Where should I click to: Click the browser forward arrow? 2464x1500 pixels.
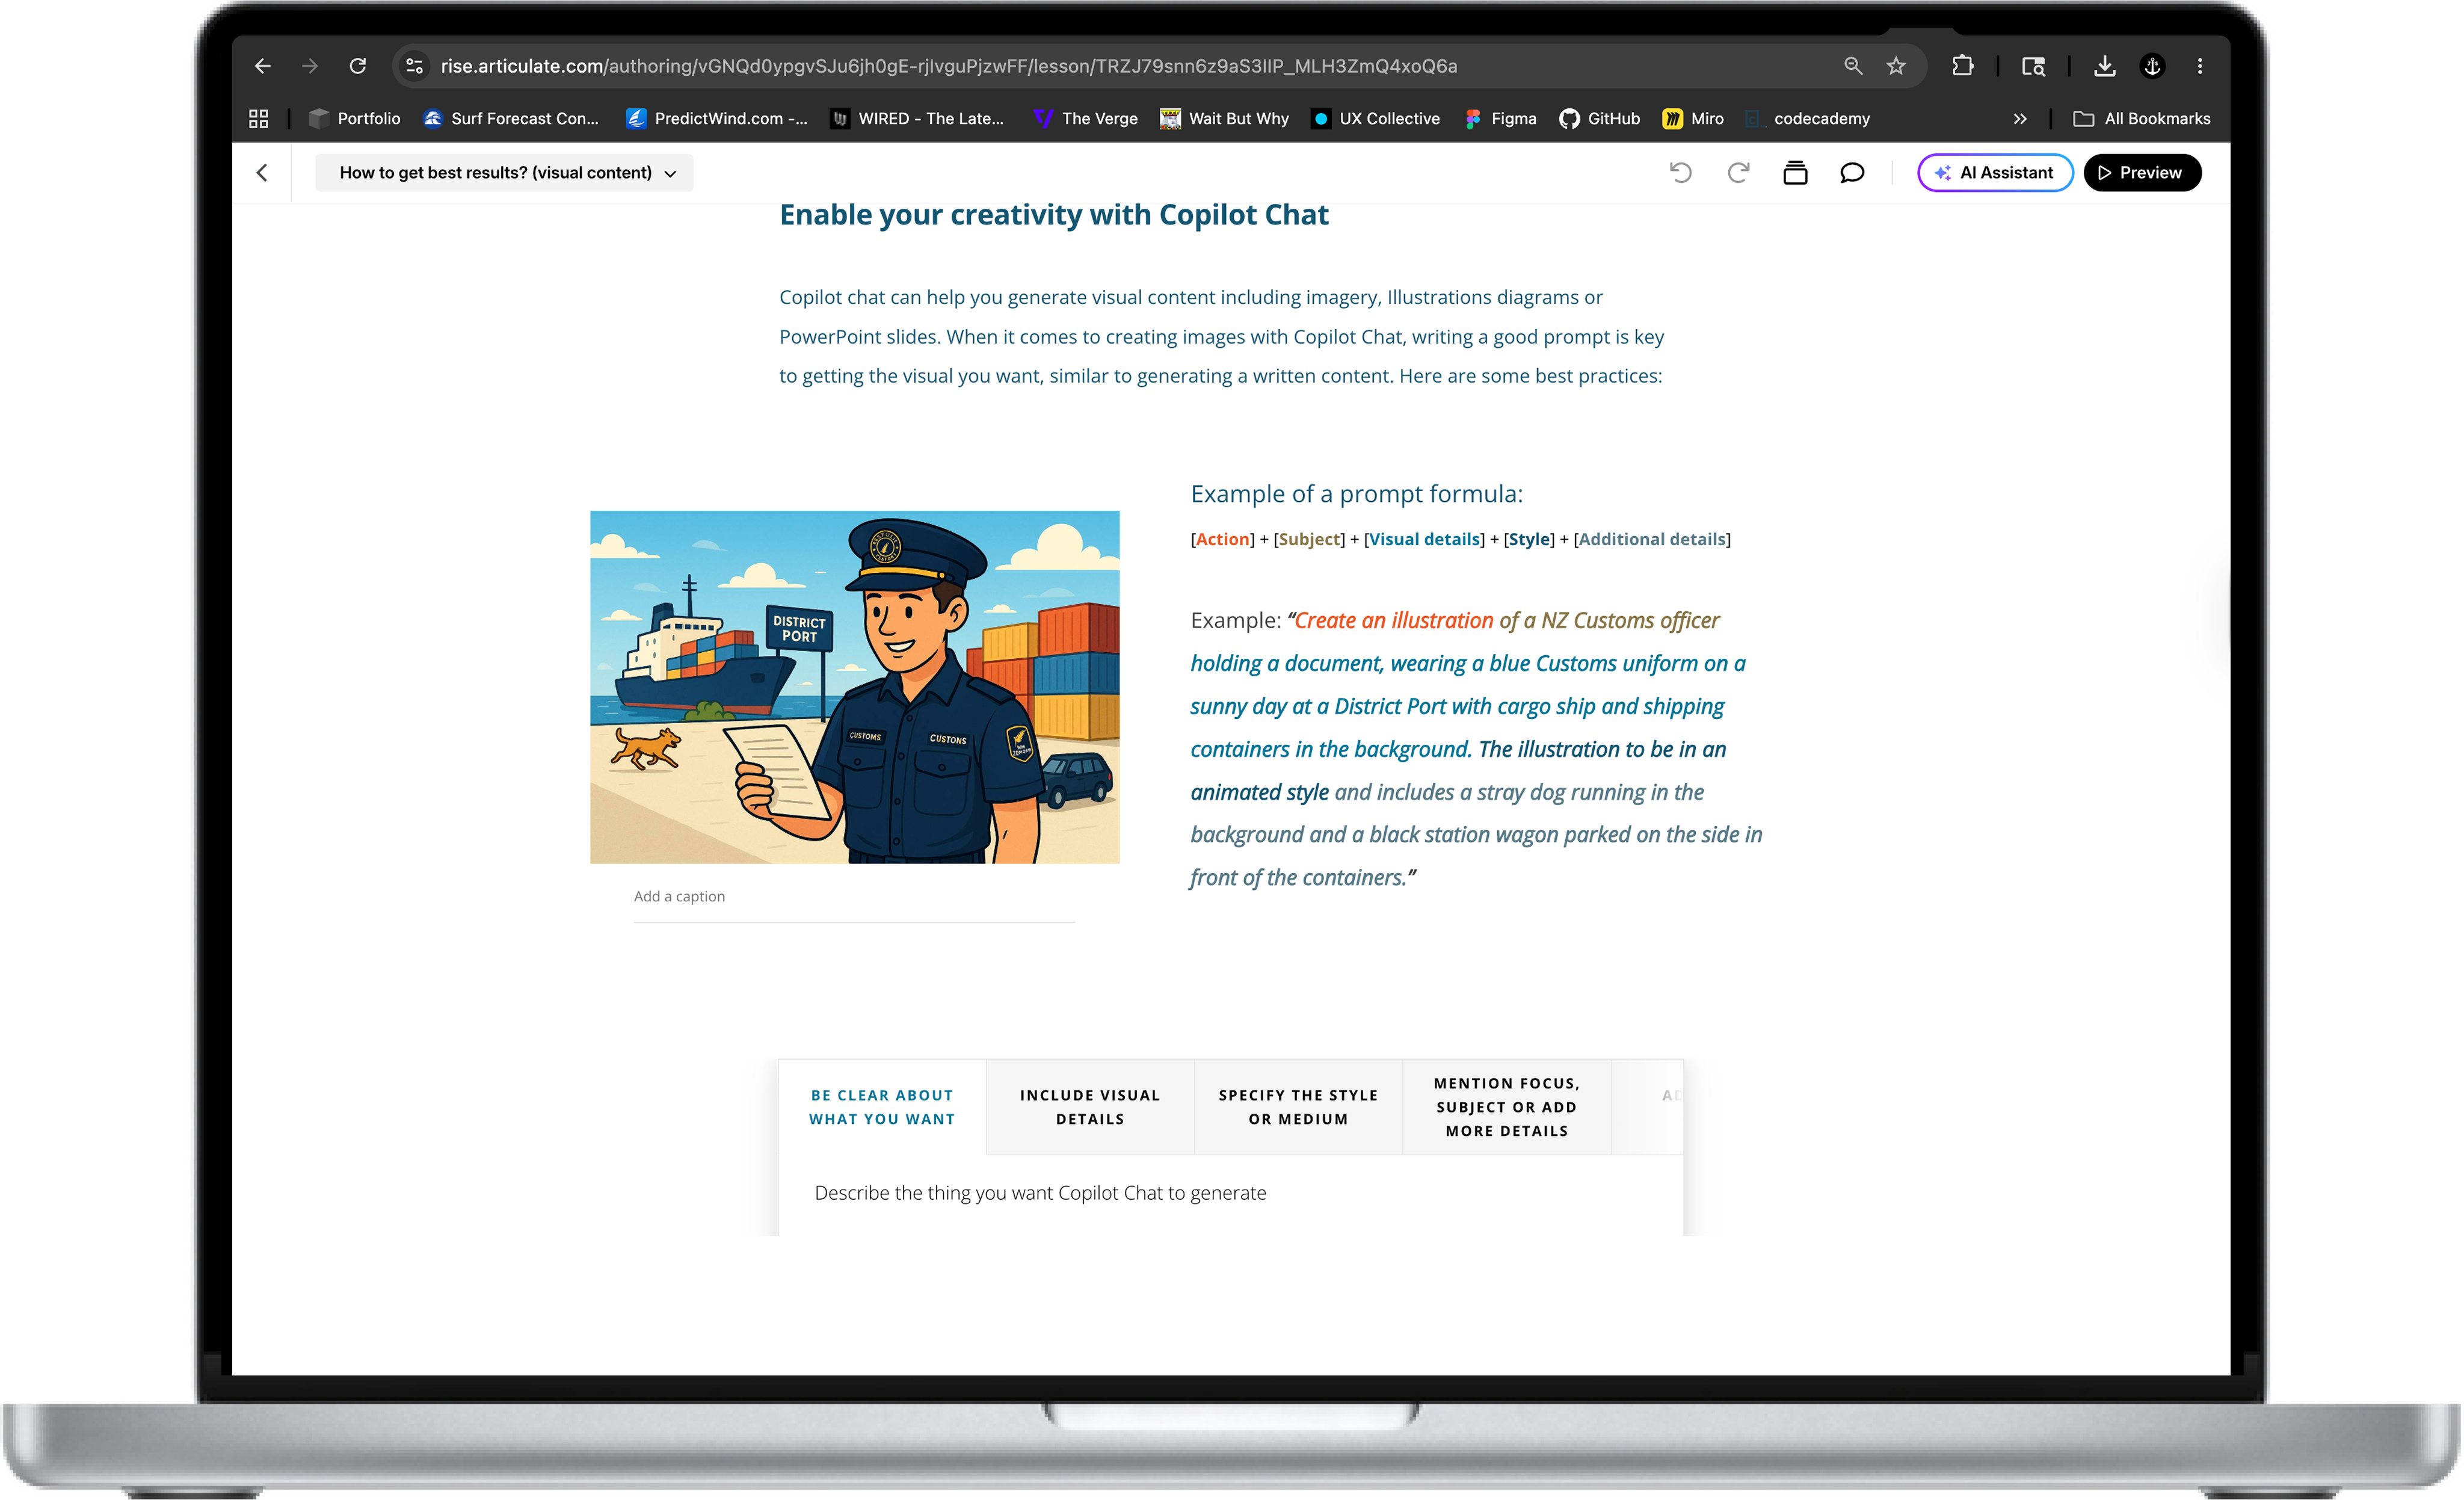pos(309,66)
